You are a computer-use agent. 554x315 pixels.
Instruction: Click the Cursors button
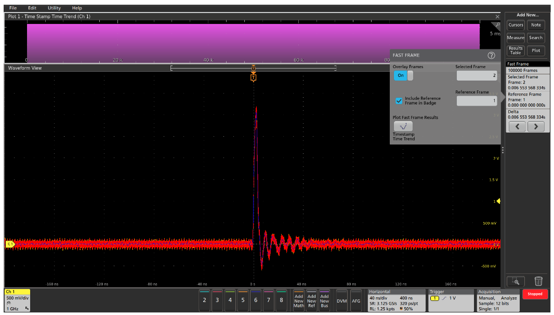click(516, 25)
